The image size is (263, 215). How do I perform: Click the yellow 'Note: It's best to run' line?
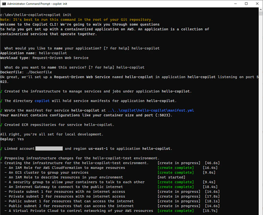pyautogui.click(x=76, y=19)
